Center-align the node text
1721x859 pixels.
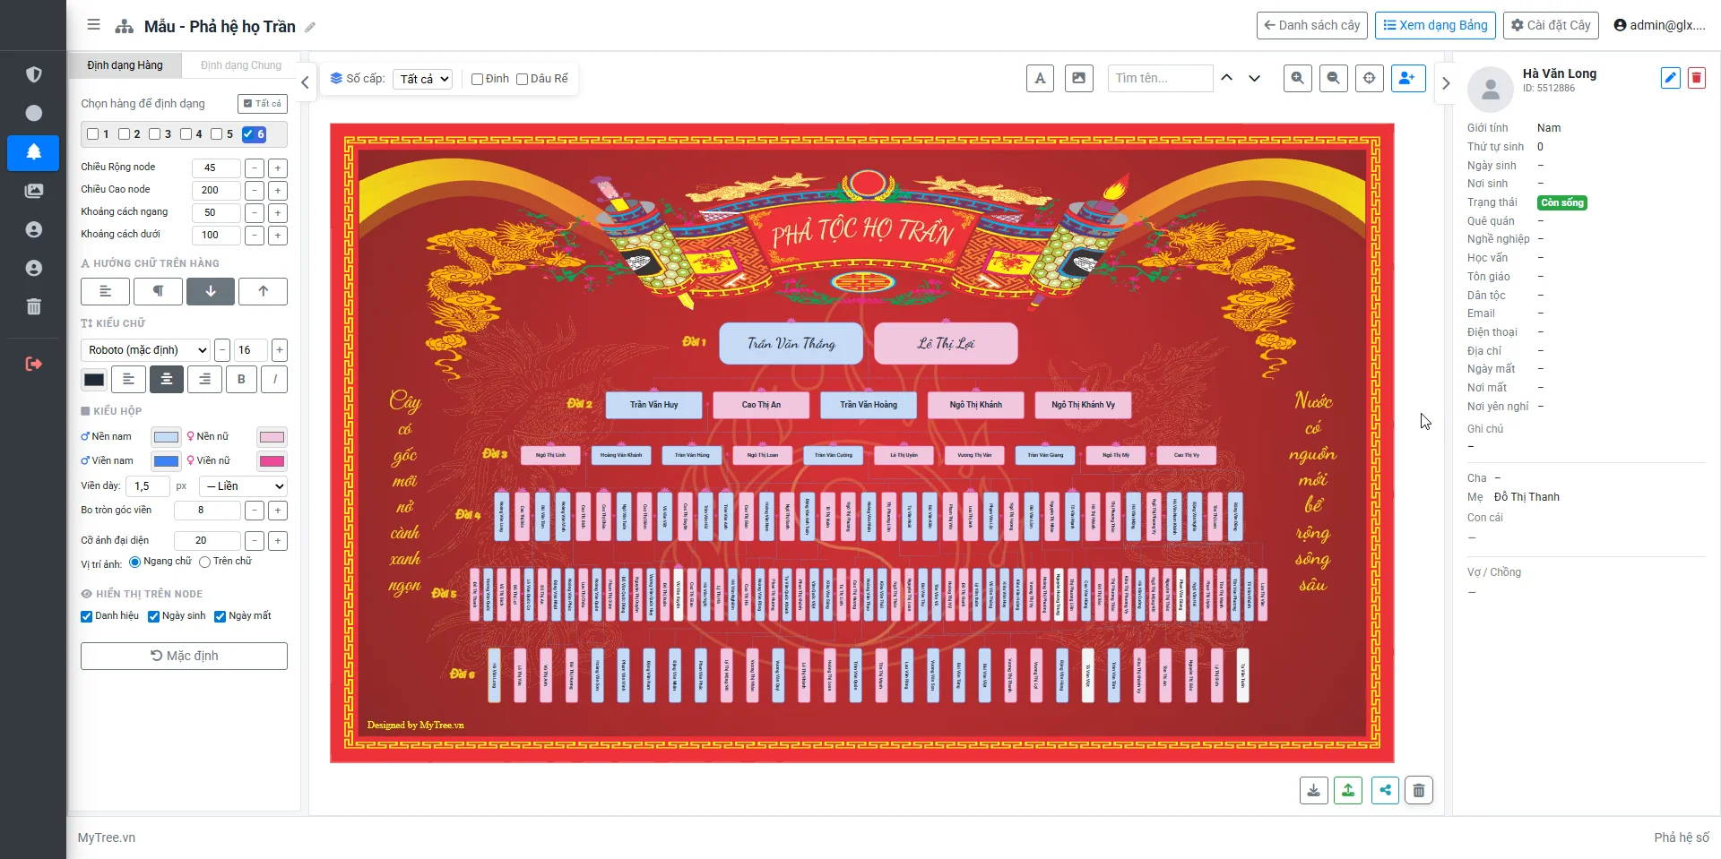tap(167, 380)
